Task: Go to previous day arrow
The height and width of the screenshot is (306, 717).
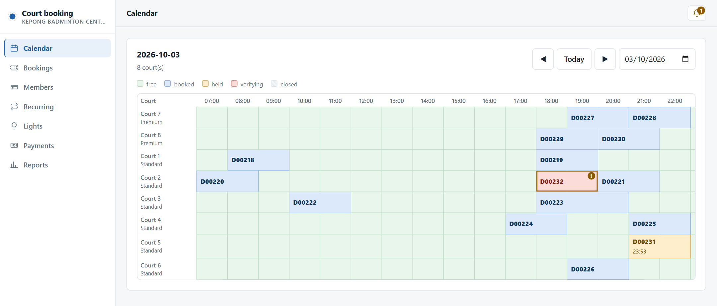Action: 543,59
